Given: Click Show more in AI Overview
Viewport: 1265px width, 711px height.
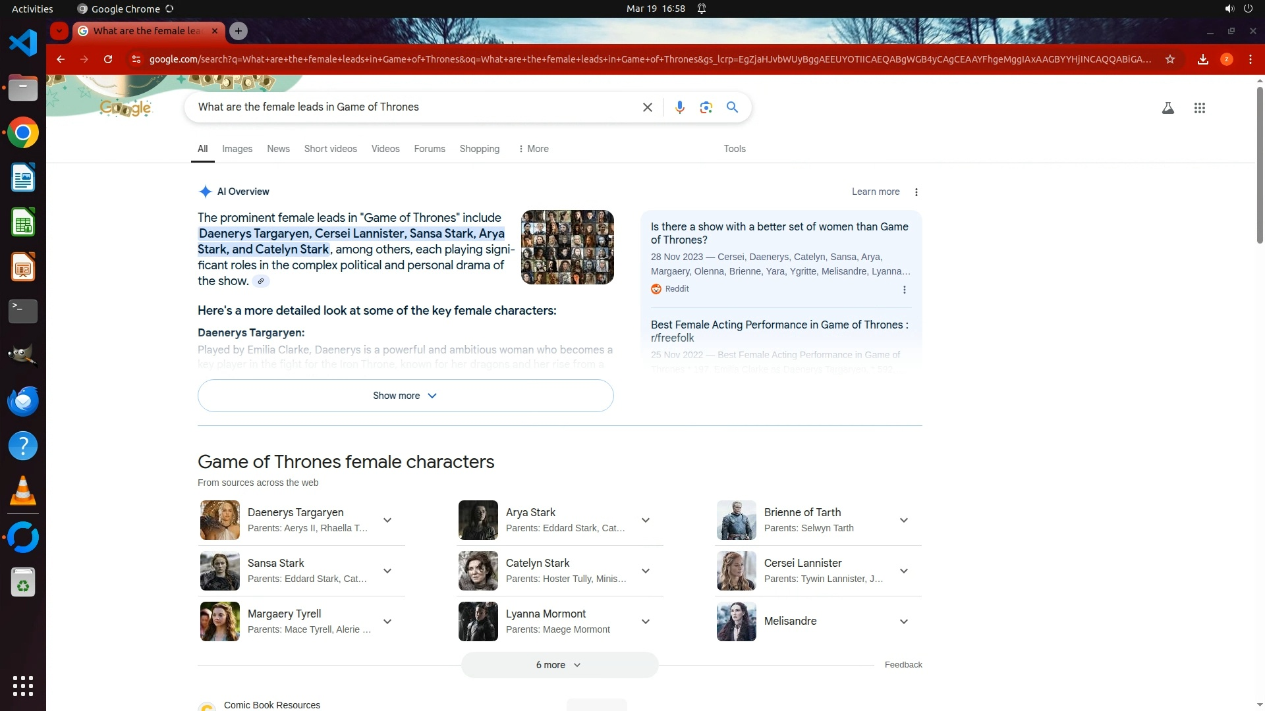Looking at the screenshot, I should (x=405, y=396).
